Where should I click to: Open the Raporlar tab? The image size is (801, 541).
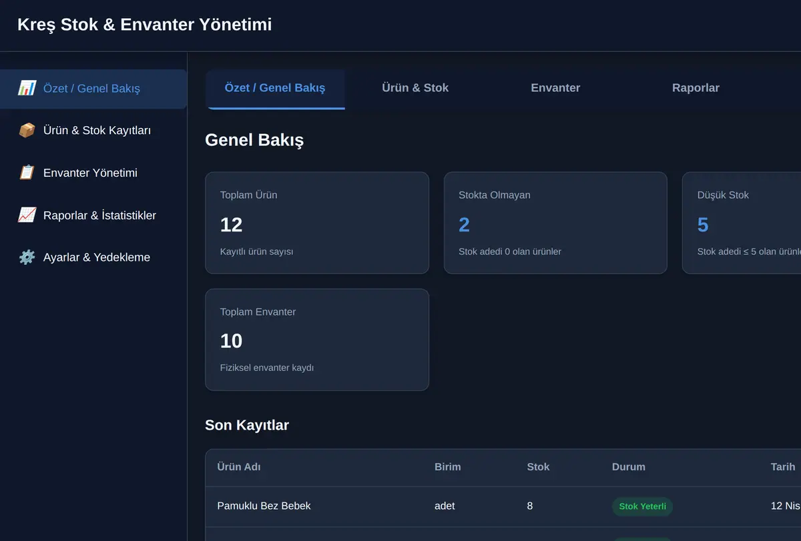click(x=696, y=88)
